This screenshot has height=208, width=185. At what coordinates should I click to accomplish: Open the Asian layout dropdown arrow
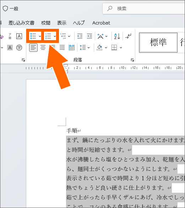coord(106,36)
